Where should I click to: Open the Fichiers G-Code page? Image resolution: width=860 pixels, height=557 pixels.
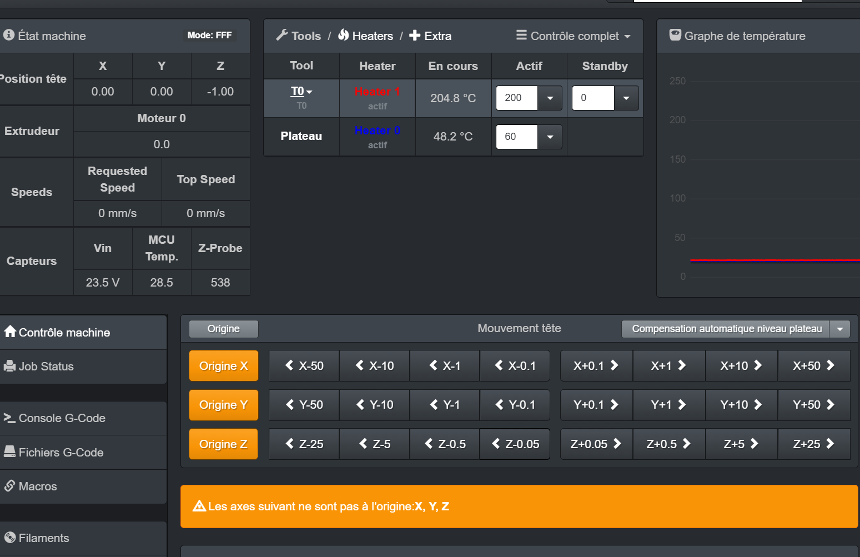[x=83, y=453]
